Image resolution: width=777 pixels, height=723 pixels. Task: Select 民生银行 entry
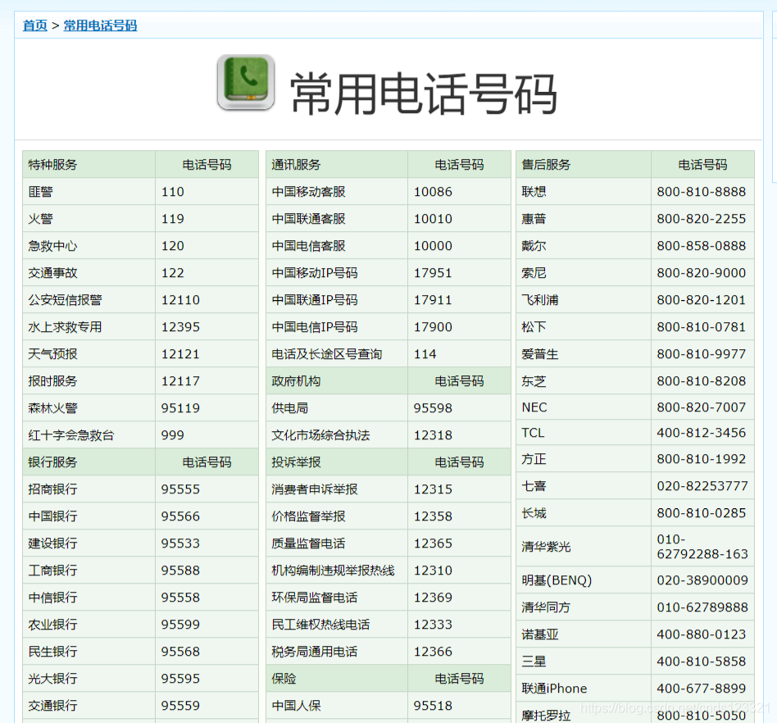[52, 651]
